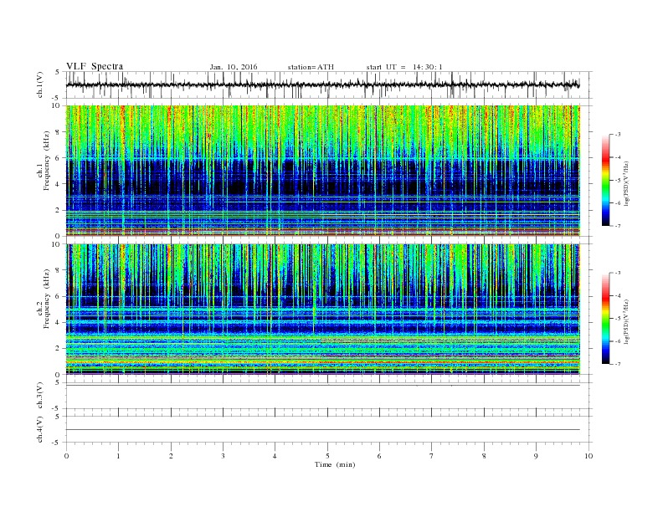Select the date "Jan. 10, 2016"

click(234, 67)
